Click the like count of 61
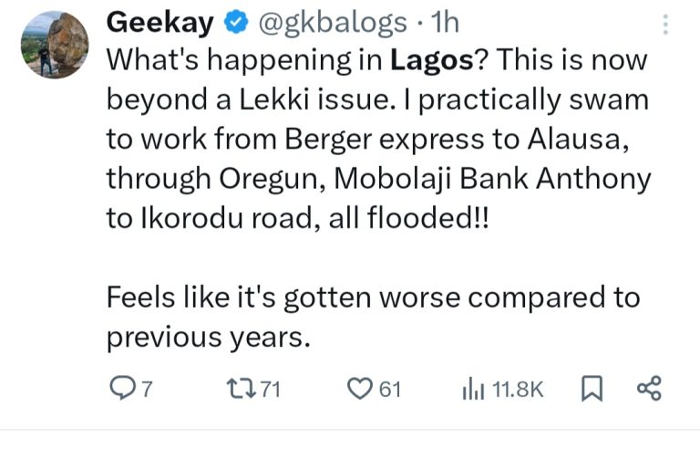 [x=390, y=390]
